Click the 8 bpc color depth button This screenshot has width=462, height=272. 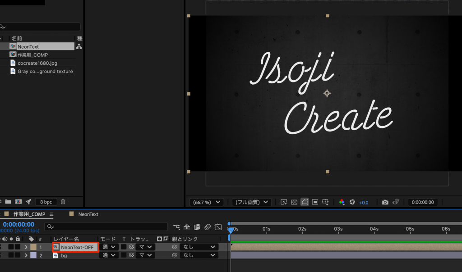[45, 202]
